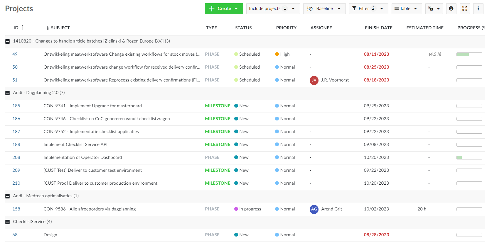Open the three-dot more actions menu
The image size is (487, 243).
[x=478, y=9]
